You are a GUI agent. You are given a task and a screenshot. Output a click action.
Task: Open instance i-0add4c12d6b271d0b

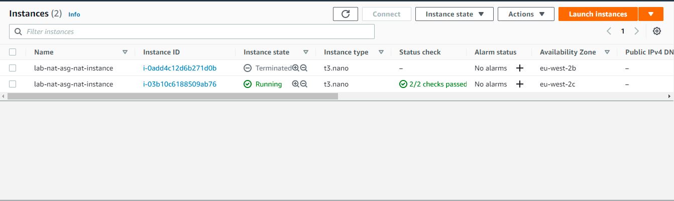pyautogui.click(x=180, y=68)
